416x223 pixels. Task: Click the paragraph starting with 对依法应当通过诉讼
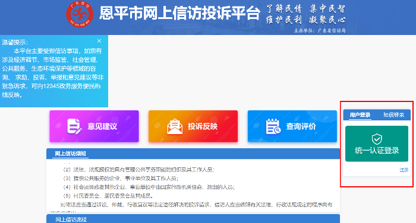coord(196,205)
